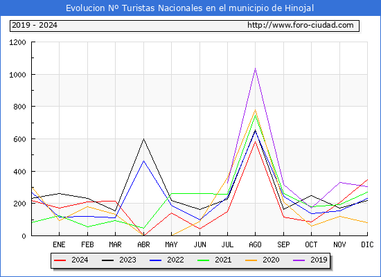This screenshot has width=381, height=277.
Task: Click the FEB month axis label
Action: coord(87,244)
